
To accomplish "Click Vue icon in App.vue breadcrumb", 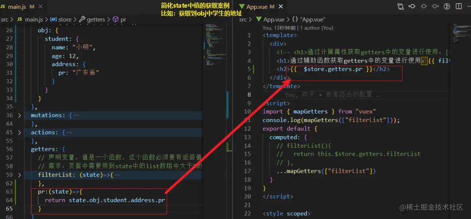I will click(259, 20).
